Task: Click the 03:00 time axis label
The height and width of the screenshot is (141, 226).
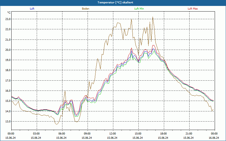Action: pos(37,133)
